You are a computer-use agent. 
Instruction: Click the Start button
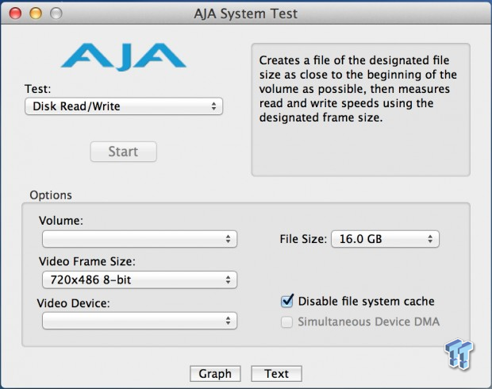pos(123,152)
